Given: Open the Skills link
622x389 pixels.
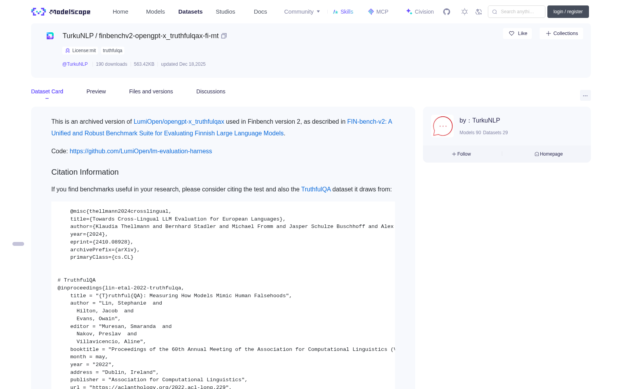Looking at the screenshot, I should click(343, 12).
